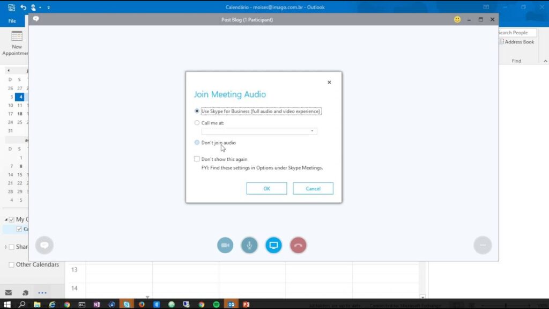549x309 pixels.
Task: Expand the Shared Calendars group arrow
Action: tap(6, 247)
